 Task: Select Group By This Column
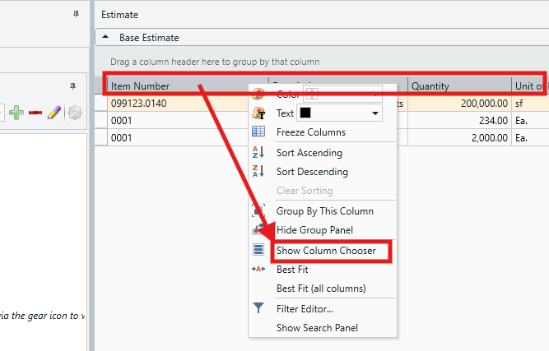click(324, 211)
